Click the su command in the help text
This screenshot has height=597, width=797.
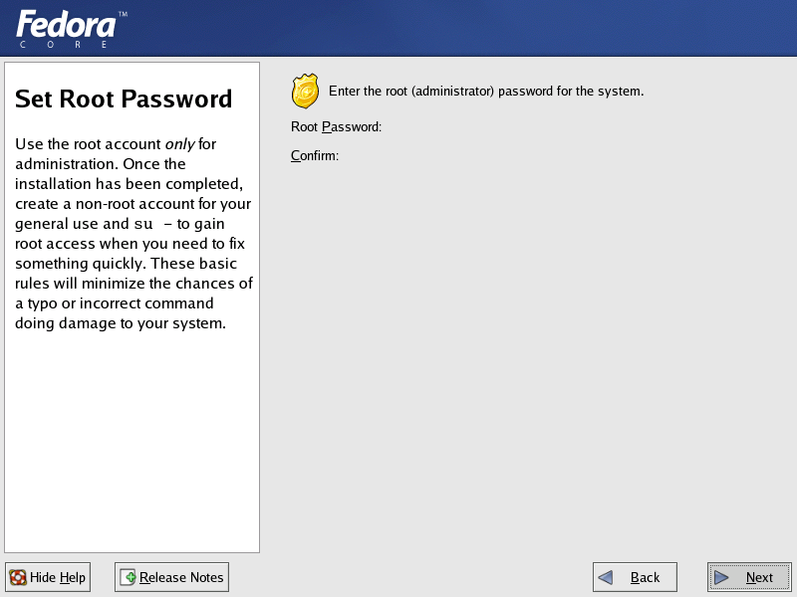(143, 225)
